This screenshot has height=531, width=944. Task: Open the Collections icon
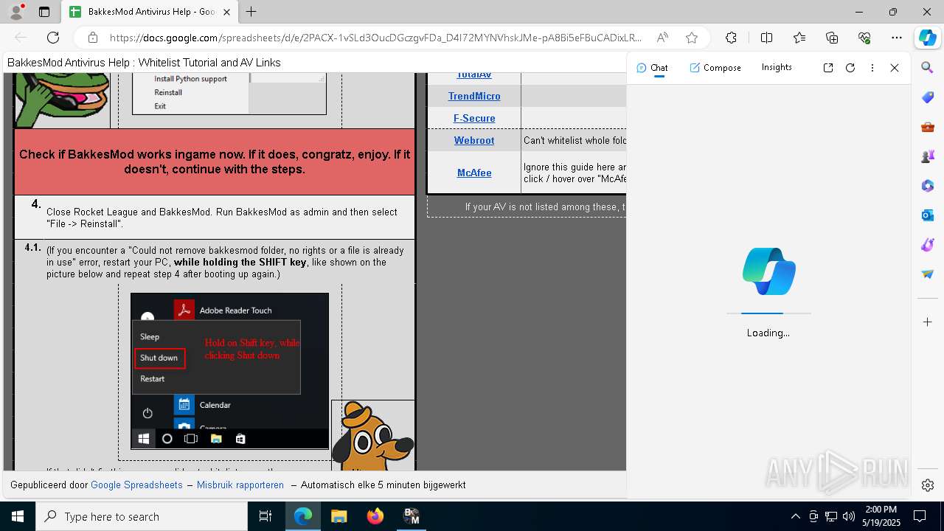[832, 38]
